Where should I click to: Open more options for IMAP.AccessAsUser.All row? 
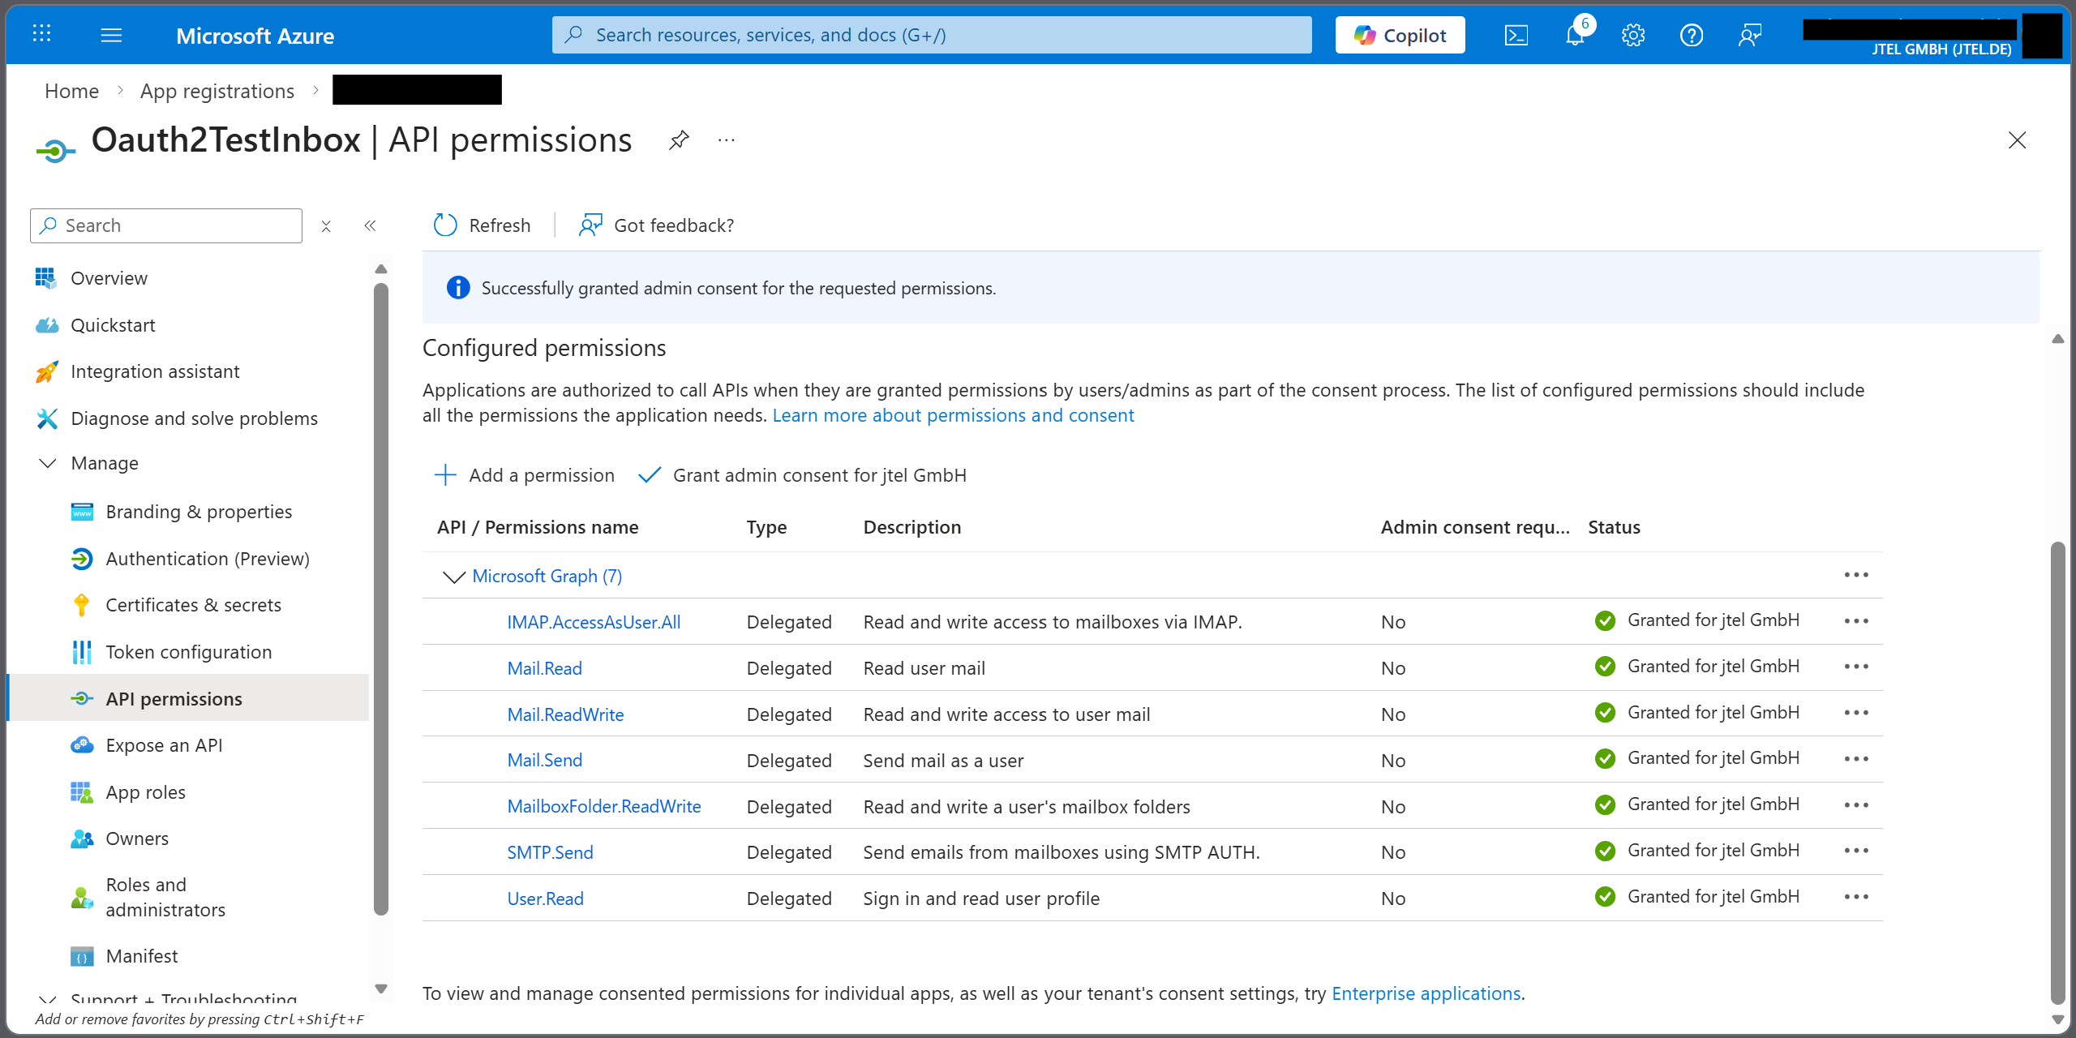1855,622
